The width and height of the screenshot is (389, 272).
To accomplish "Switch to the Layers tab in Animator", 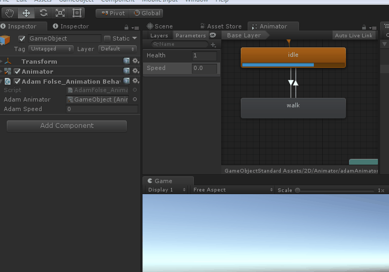I will coord(159,36).
